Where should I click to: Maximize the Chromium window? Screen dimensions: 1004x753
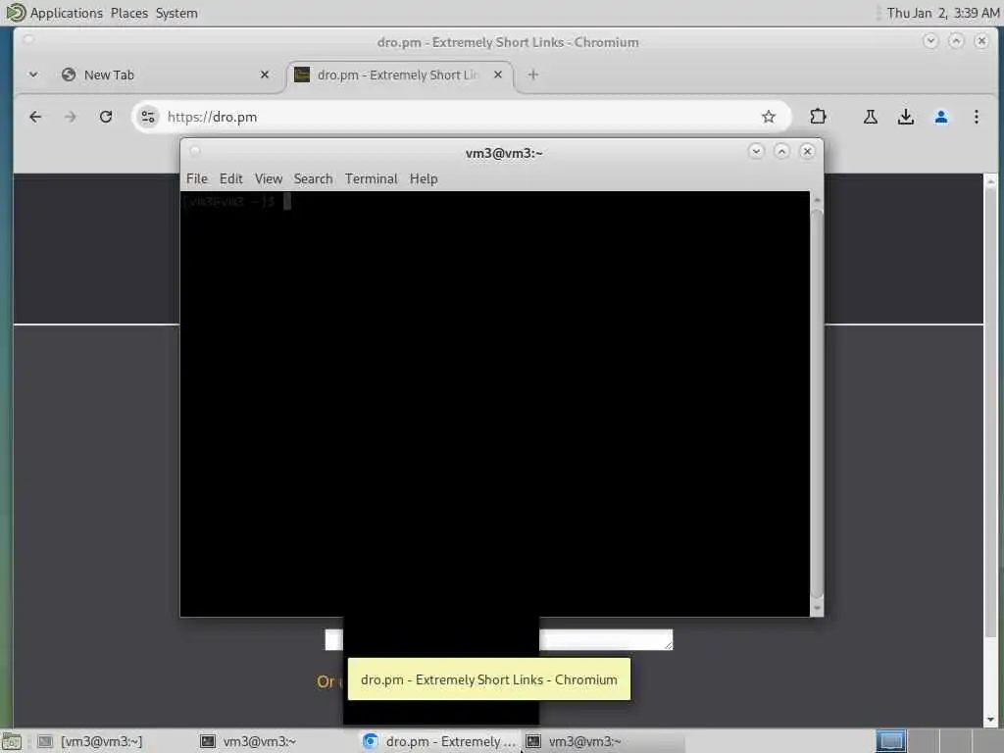(x=956, y=41)
